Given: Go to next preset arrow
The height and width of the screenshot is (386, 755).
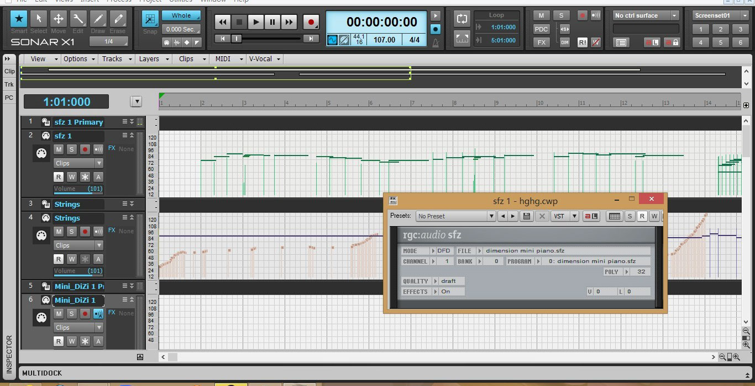Looking at the screenshot, I should coord(513,216).
